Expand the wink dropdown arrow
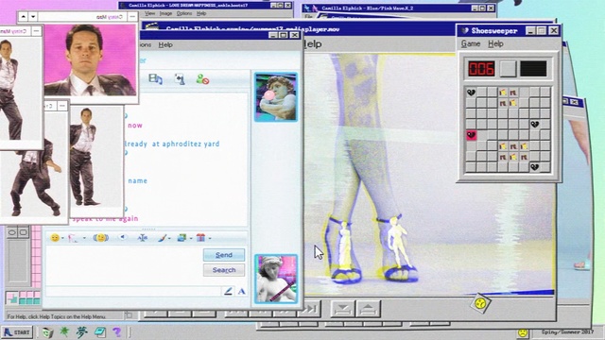The width and height of the screenshot is (605, 340). (x=84, y=238)
